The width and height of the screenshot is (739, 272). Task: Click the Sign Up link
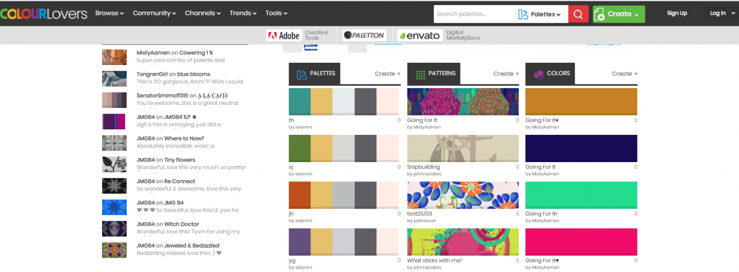[x=677, y=13]
